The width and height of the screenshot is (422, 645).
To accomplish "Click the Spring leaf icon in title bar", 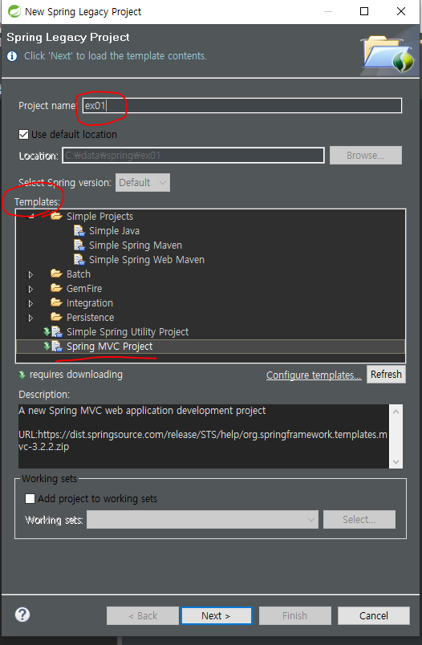I will coord(14,11).
